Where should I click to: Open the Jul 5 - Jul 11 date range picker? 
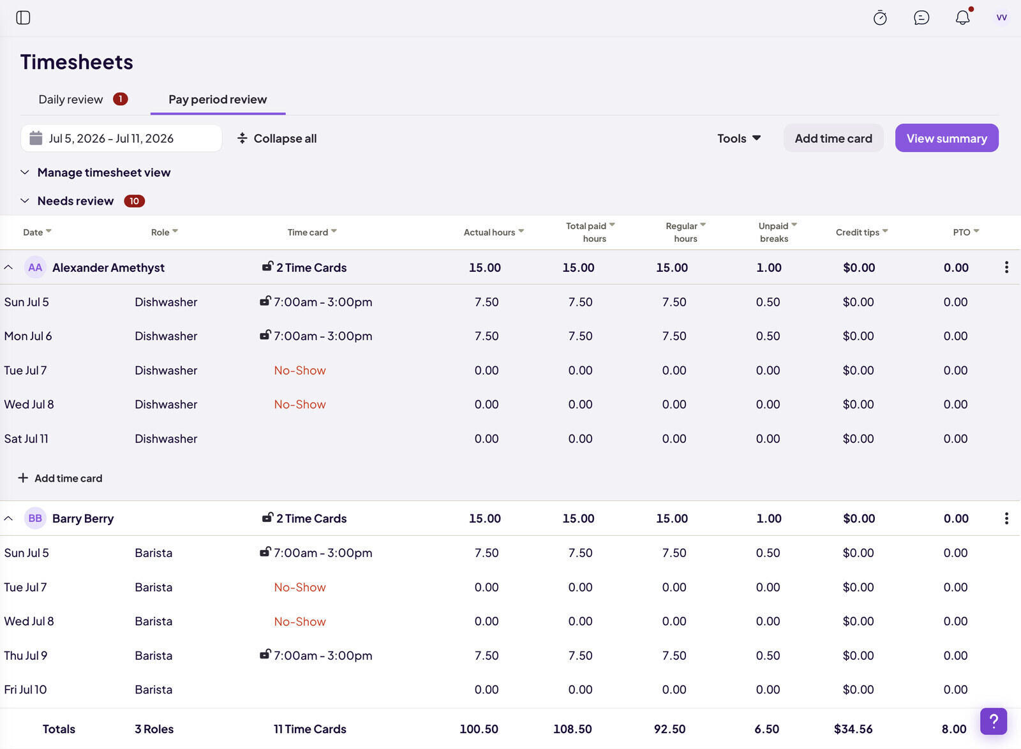pos(121,138)
